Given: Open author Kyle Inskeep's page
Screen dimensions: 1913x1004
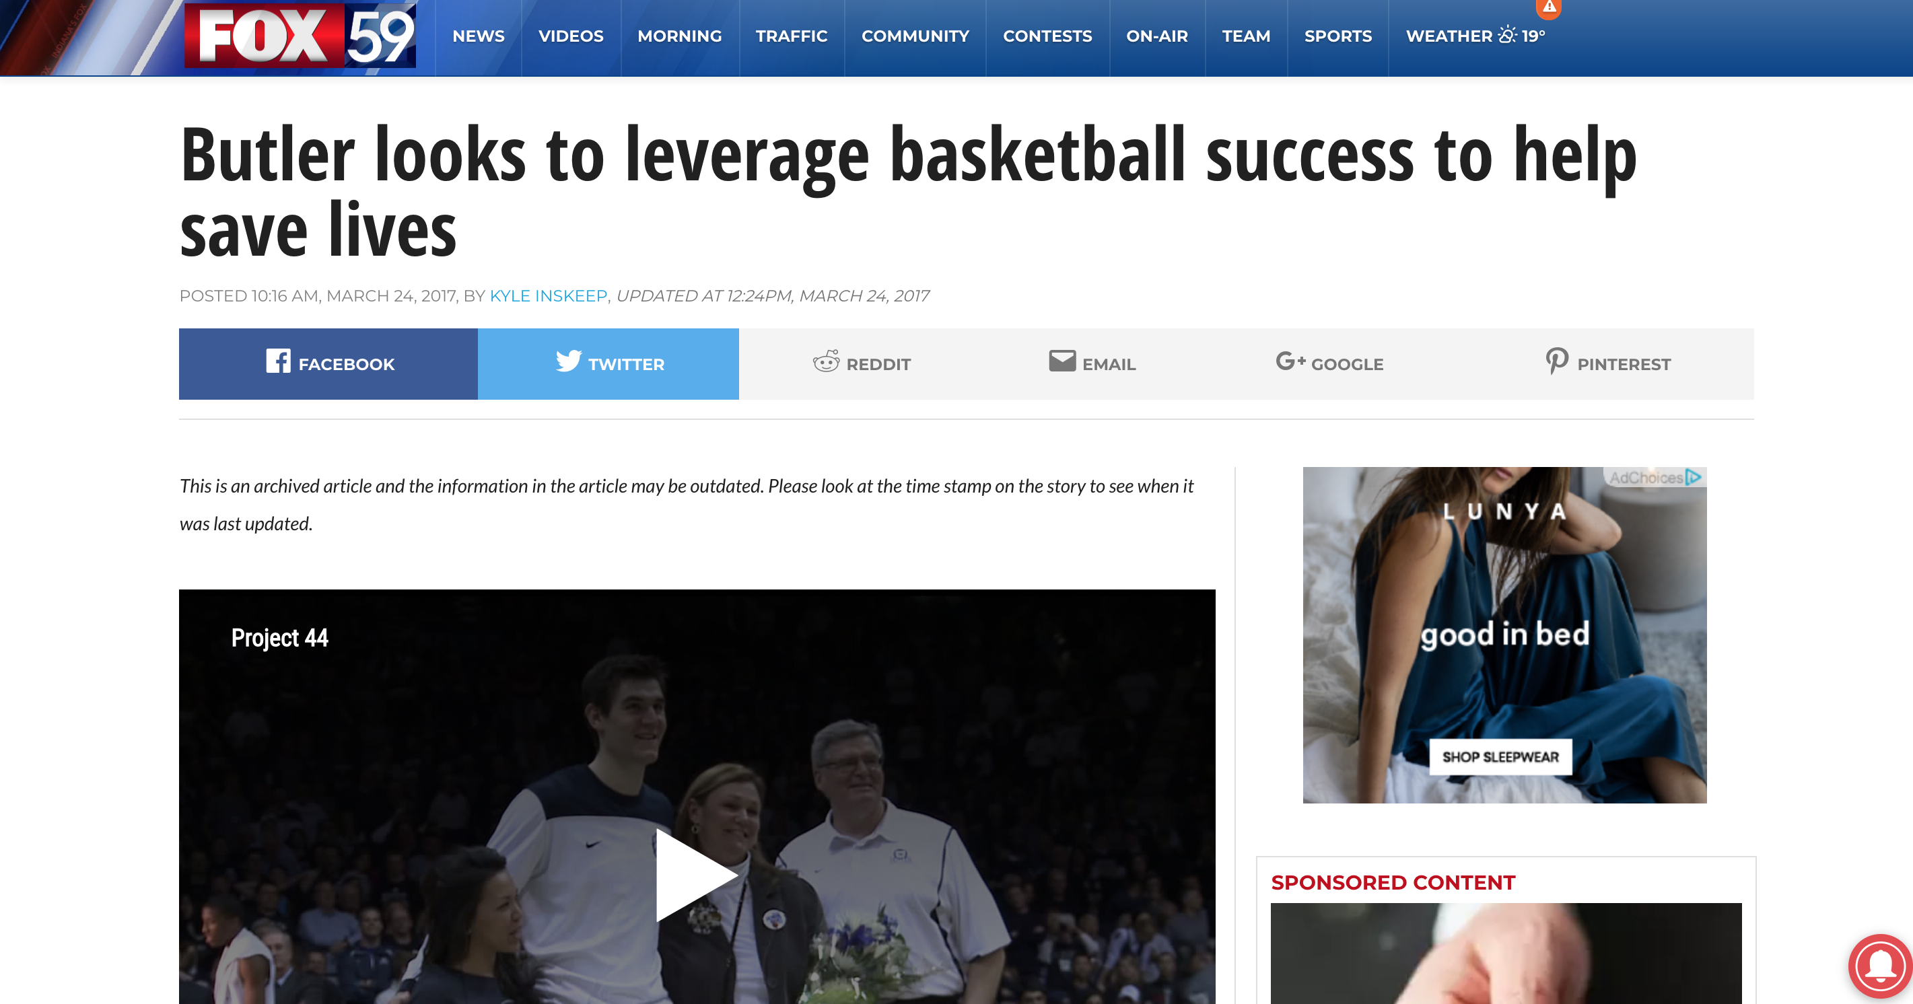Looking at the screenshot, I should 548,295.
